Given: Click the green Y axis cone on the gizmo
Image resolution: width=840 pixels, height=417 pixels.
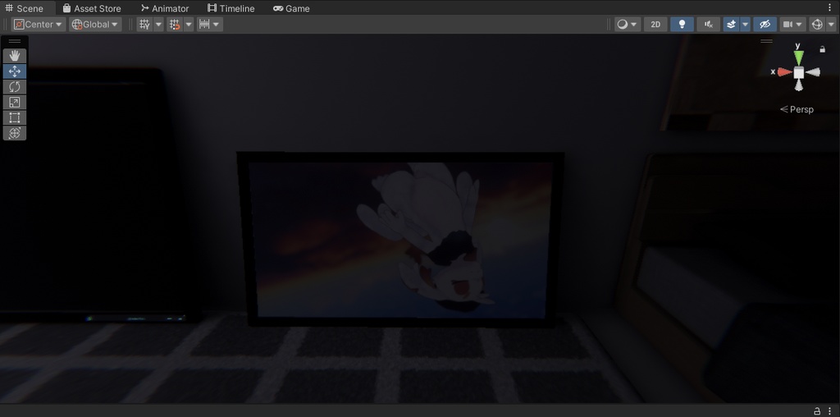Looking at the screenshot, I should pos(799,57).
